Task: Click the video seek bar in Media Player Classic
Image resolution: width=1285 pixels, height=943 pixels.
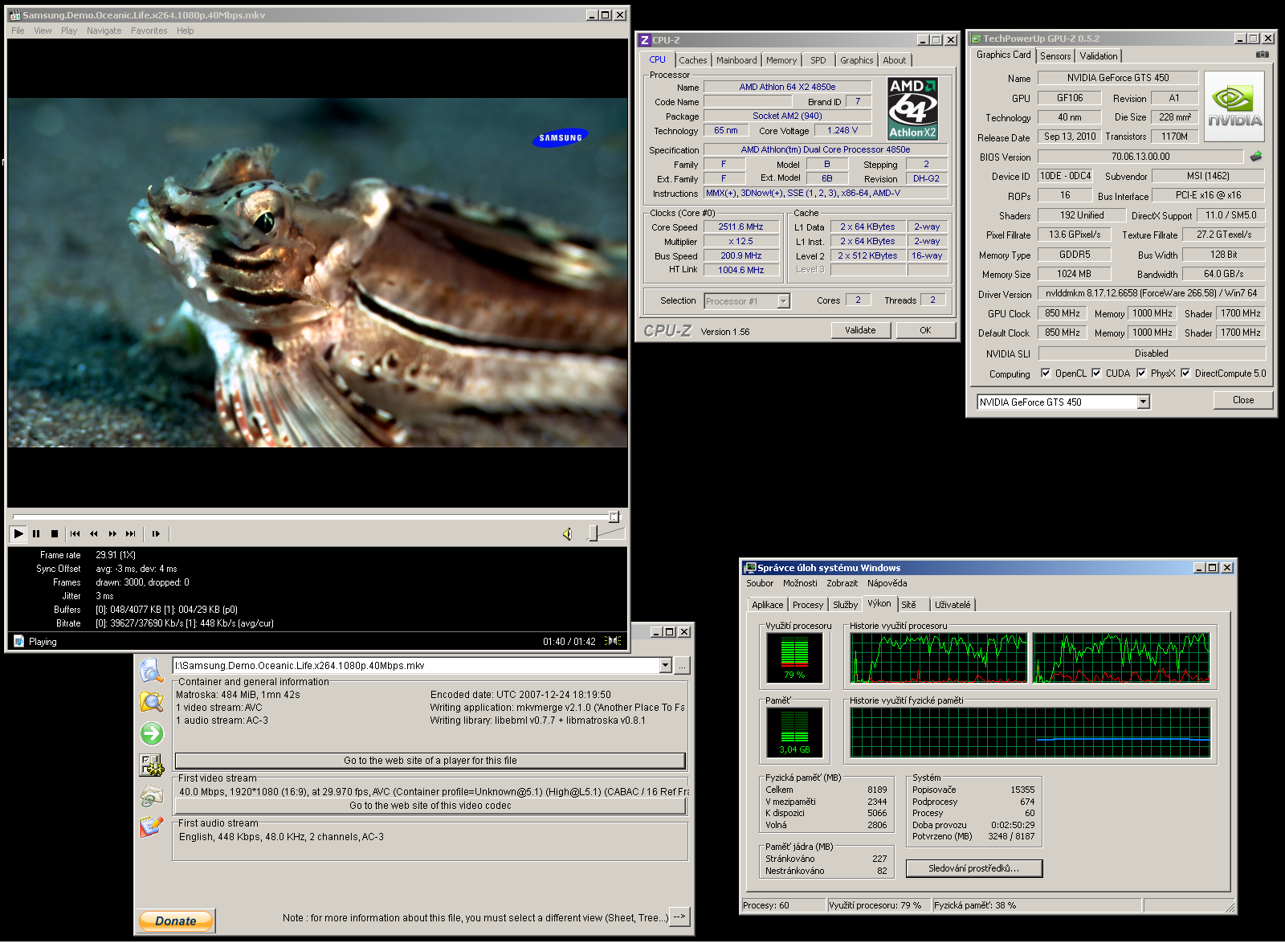Action: pos(316,516)
